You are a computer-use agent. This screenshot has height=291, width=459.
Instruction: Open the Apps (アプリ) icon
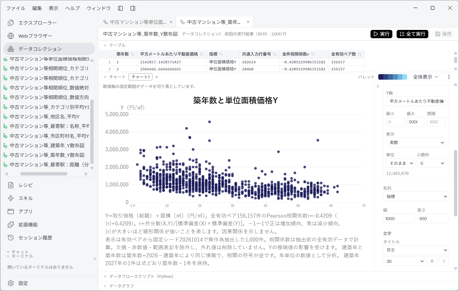pos(11,211)
